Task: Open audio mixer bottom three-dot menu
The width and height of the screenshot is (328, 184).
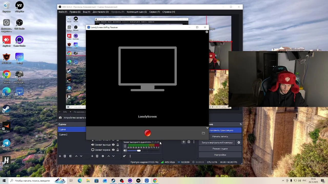Action: pyautogui.click(x=130, y=156)
